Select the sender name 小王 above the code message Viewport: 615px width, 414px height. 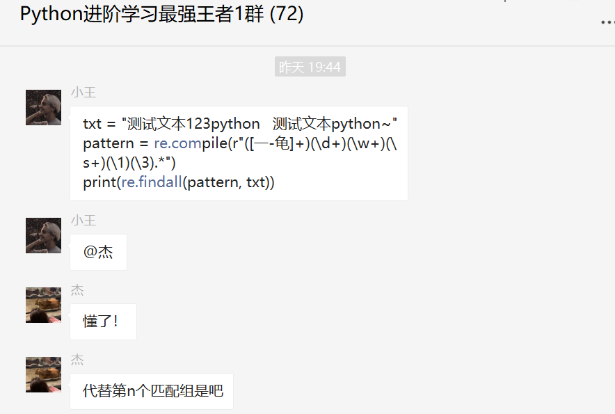[83, 93]
